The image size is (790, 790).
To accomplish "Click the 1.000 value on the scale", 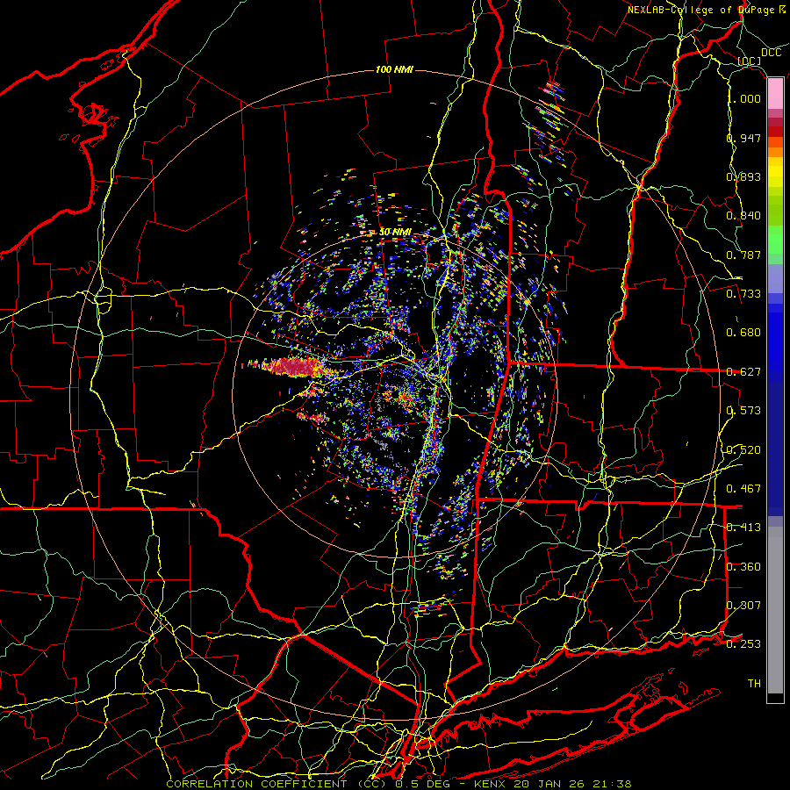I will [x=744, y=98].
